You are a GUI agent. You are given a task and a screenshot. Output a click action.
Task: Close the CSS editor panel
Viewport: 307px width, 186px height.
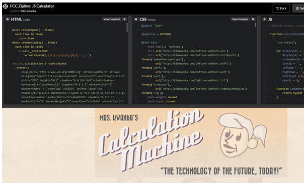click(253, 19)
